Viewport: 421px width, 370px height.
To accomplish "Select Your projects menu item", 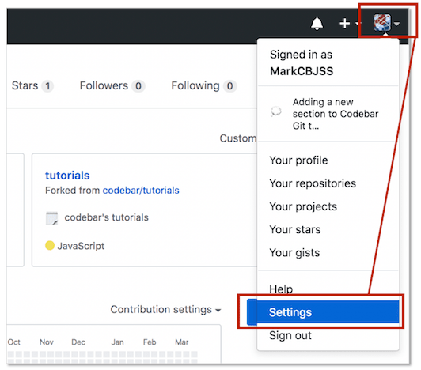I will [303, 206].
